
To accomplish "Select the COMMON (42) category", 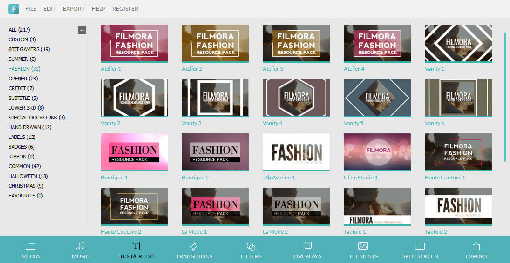I will 24,166.
